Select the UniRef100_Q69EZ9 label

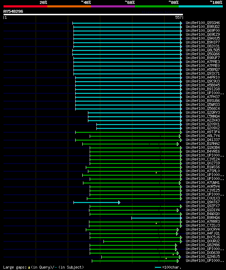tap(203, 34)
